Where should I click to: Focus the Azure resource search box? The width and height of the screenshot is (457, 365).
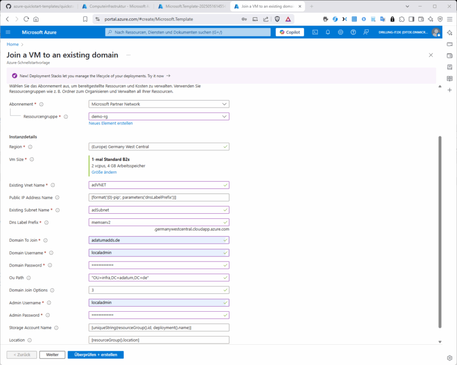[x=188, y=32]
